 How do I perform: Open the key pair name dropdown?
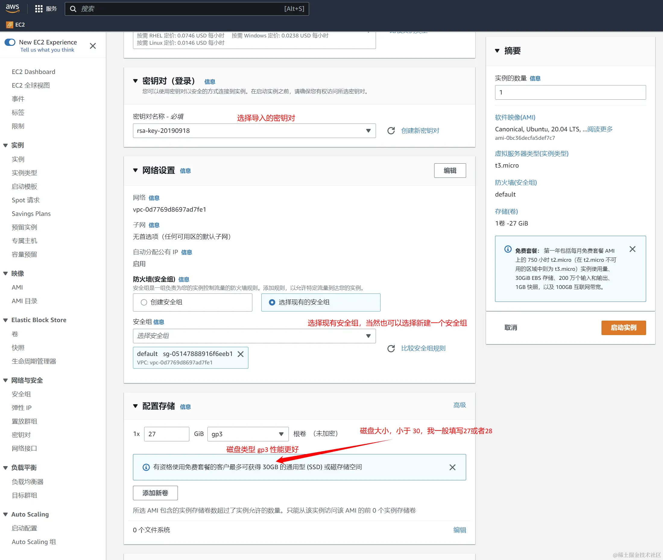[x=254, y=131]
